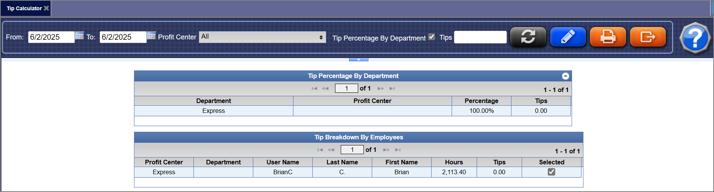Toggle Tip Percentage By Department checkbox
The height and width of the screenshot is (192, 714).
(432, 37)
